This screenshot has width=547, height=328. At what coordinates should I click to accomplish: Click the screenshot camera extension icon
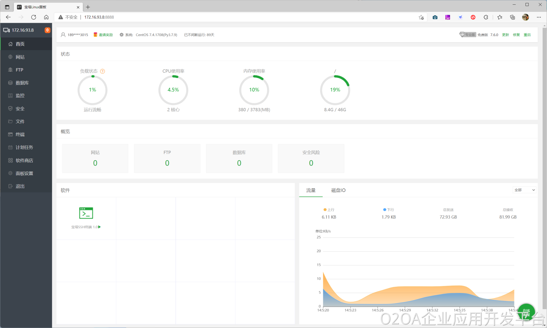click(x=435, y=17)
